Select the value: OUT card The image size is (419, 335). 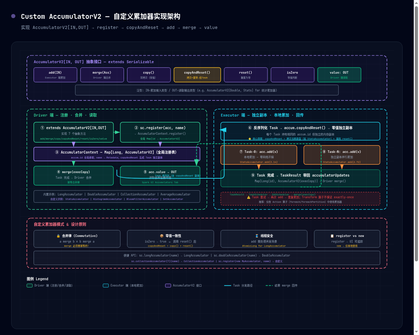click(x=339, y=75)
